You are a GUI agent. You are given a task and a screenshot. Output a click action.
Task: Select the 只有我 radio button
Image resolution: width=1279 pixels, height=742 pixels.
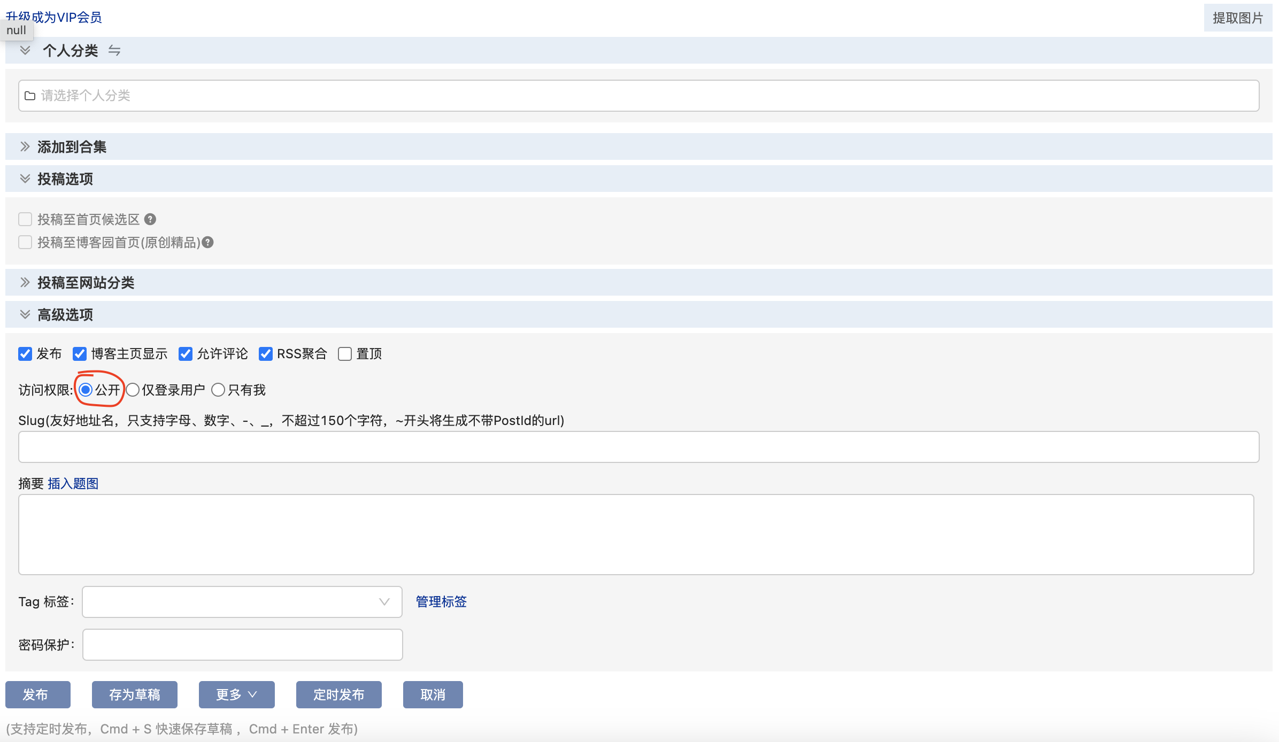tap(218, 390)
